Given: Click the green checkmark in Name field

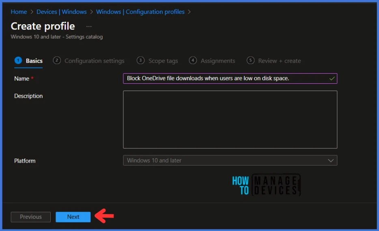Looking at the screenshot, I should [x=332, y=78].
